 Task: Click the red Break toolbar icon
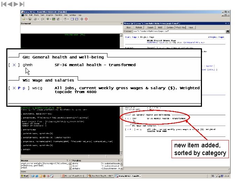[x=86, y=19]
